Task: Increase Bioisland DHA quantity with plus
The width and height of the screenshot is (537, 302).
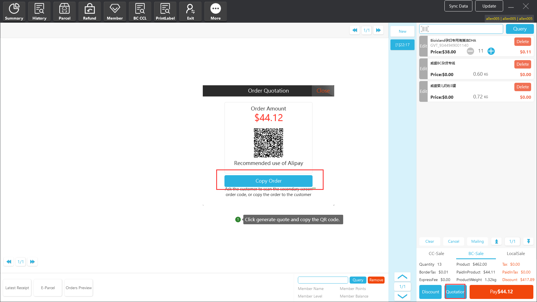Action: pyautogui.click(x=491, y=51)
